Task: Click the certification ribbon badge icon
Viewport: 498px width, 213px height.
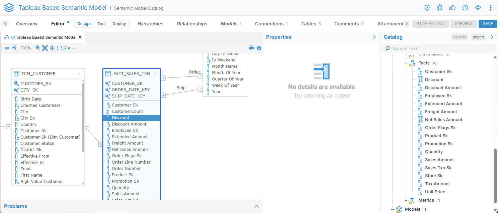Action: tap(440, 8)
